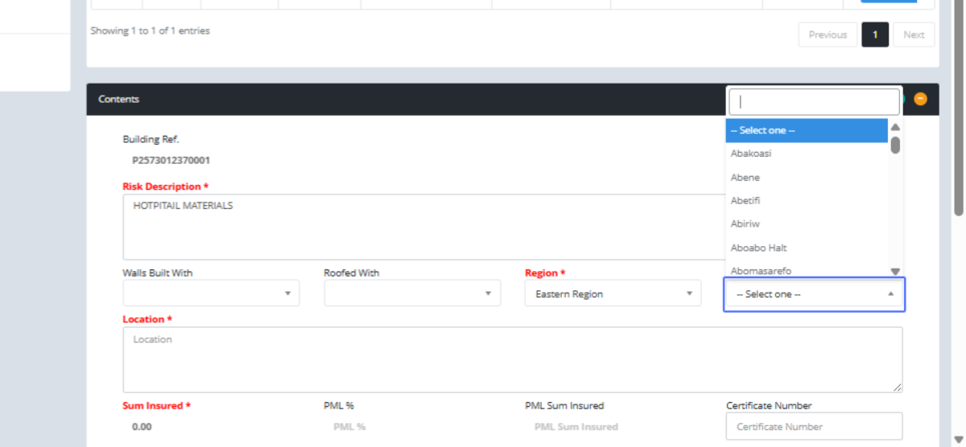Click into the Location text area

coord(512,359)
